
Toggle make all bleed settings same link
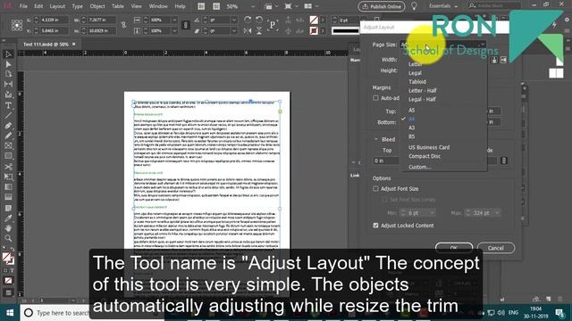tap(504, 160)
